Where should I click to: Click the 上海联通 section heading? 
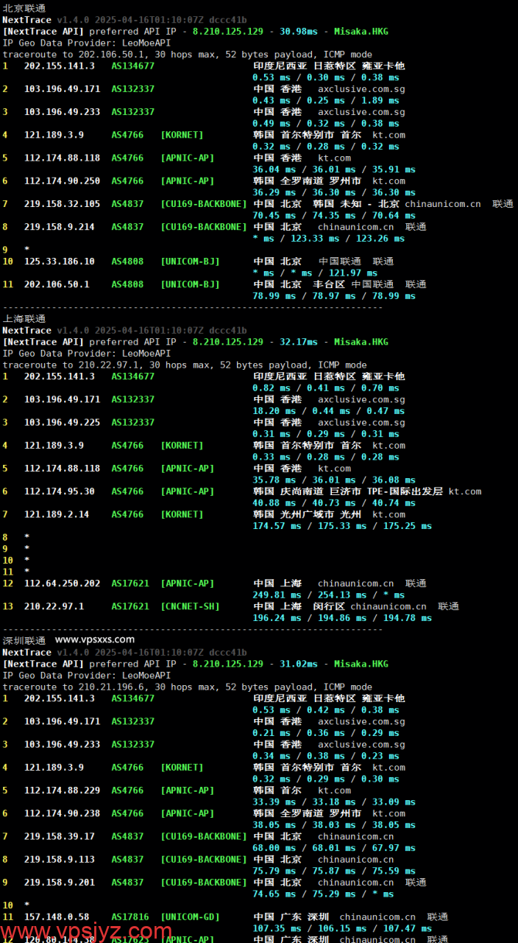(x=24, y=319)
